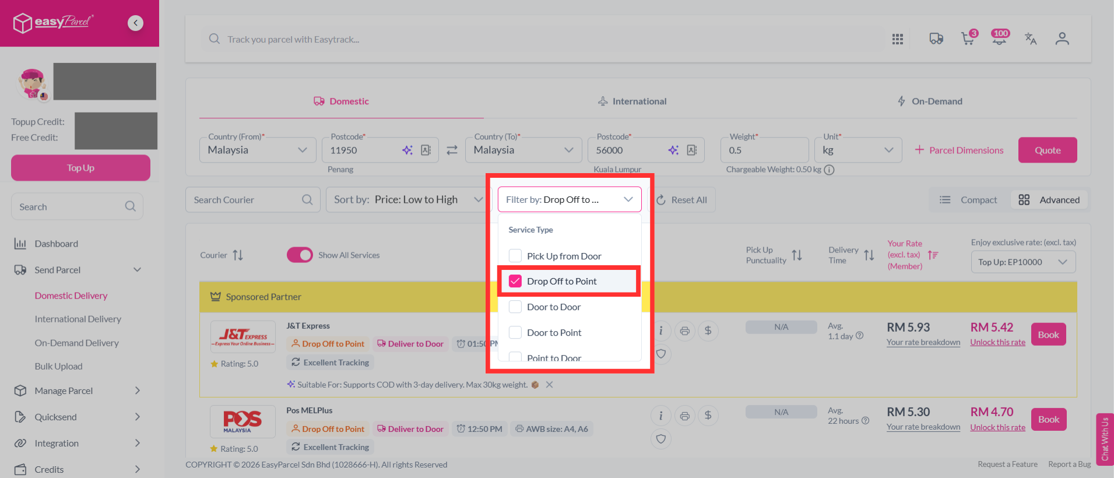Collapse the Filter by Drop Off dropdown
This screenshot has width=1114, height=478.
570,199
